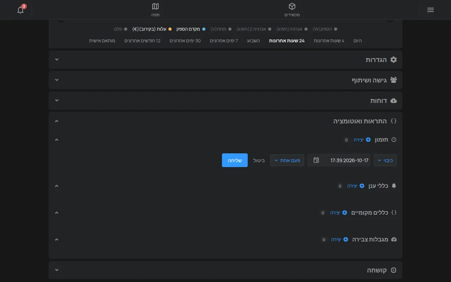Toggle the אנרגיה 2(kWh) chart series

pyautogui.click(x=254, y=29)
